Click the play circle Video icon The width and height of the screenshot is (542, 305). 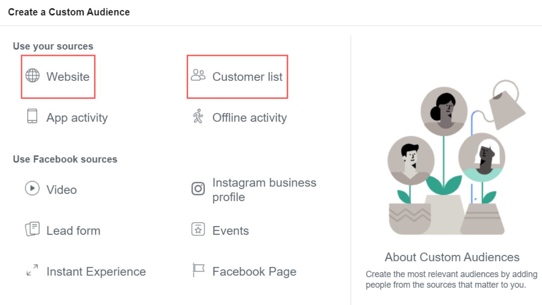click(32, 189)
